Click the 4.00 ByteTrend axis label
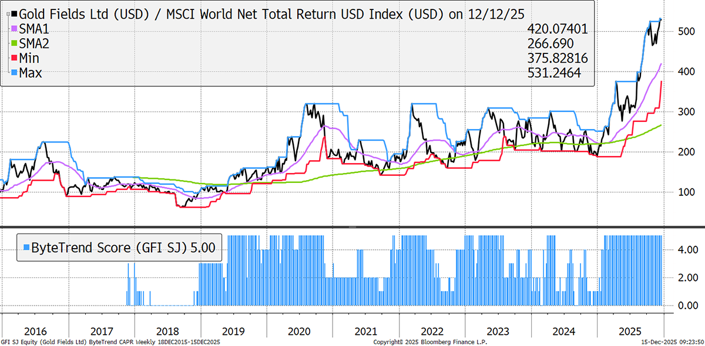705x346 pixels. 684,250
